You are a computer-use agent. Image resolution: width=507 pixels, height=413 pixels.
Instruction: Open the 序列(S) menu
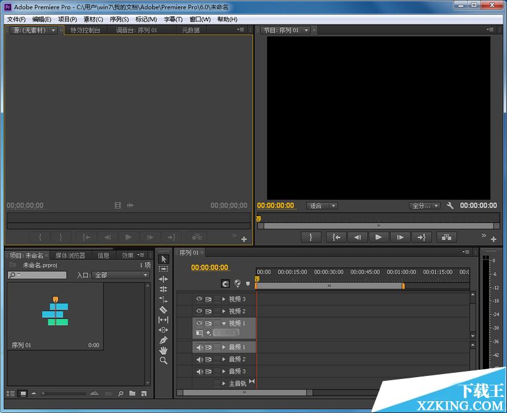pos(119,19)
